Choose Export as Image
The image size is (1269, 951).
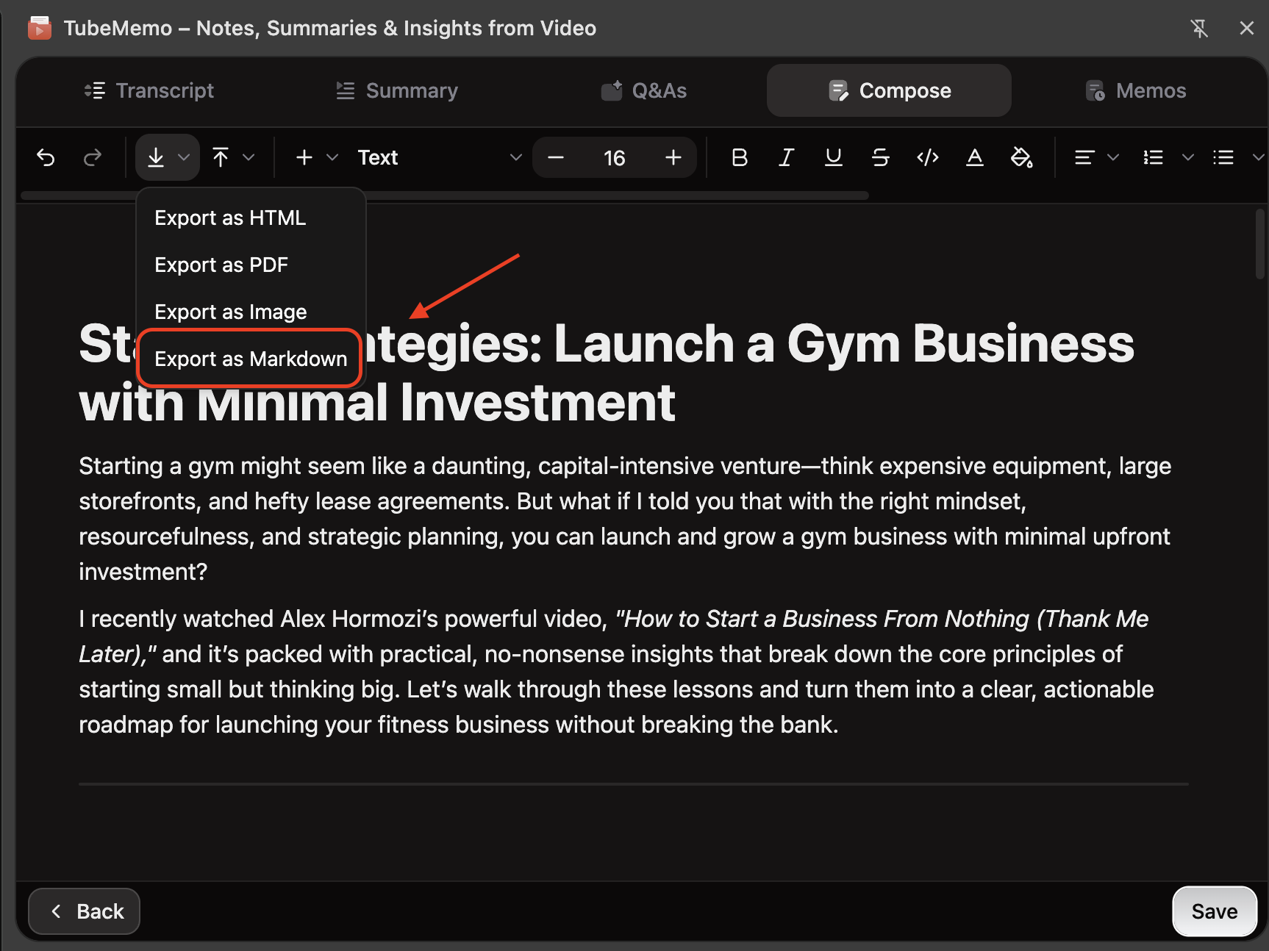[x=251, y=312]
